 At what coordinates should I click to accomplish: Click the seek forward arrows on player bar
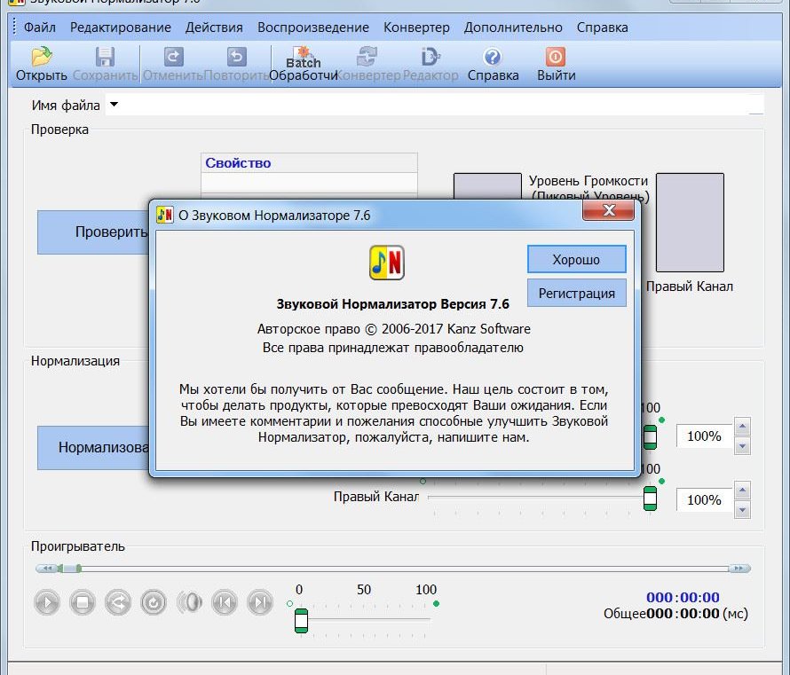(739, 569)
